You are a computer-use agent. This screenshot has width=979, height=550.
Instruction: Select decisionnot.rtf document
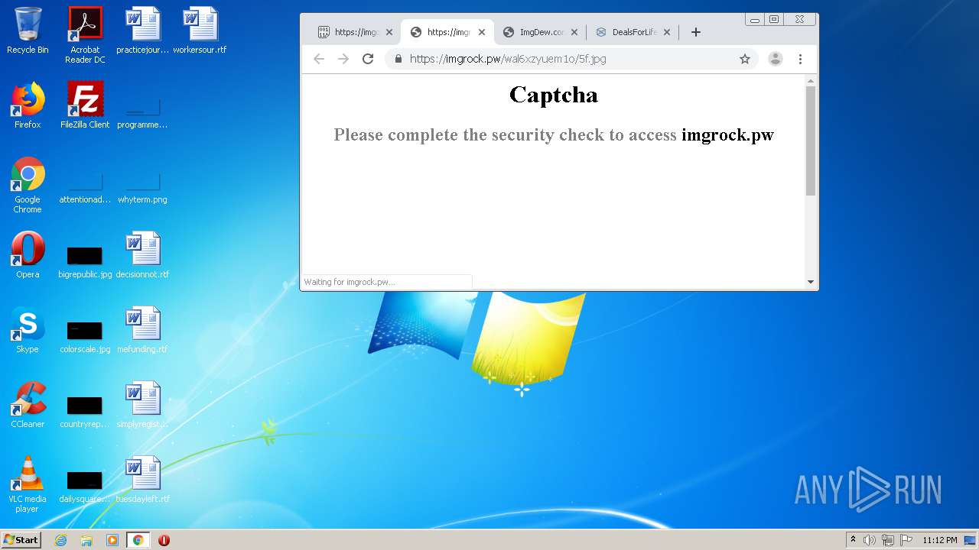(x=142, y=255)
